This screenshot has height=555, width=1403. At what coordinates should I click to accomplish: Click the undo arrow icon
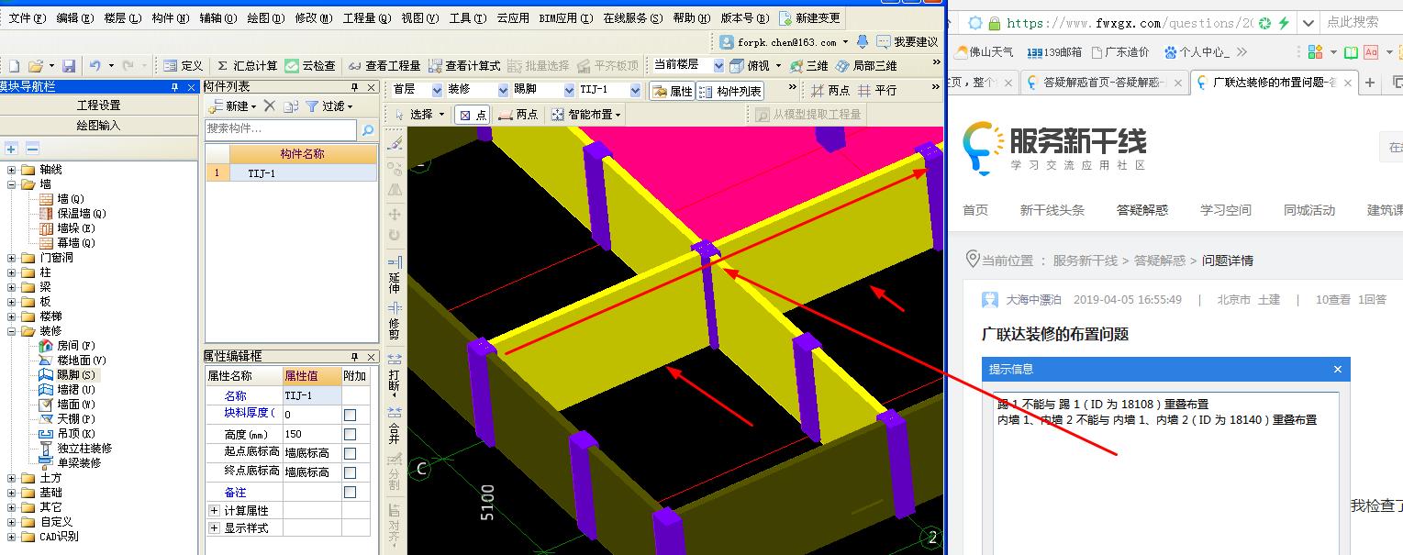pyautogui.click(x=95, y=66)
